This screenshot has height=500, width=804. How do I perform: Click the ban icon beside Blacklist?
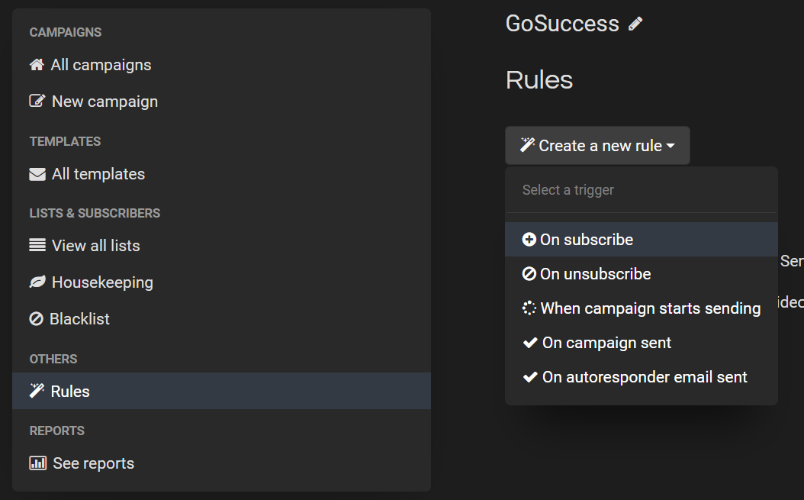[37, 319]
